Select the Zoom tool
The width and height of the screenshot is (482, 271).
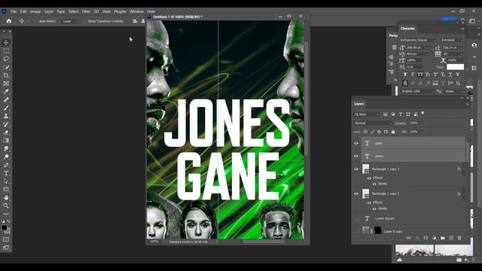(x=6, y=206)
